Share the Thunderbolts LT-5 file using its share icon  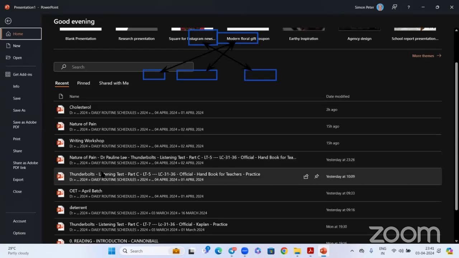click(306, 176)
